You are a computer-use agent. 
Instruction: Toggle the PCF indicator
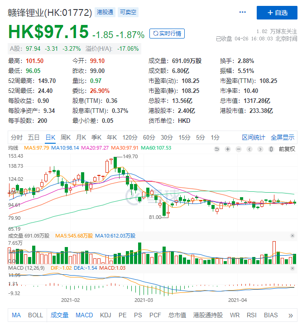pos(155,315)
